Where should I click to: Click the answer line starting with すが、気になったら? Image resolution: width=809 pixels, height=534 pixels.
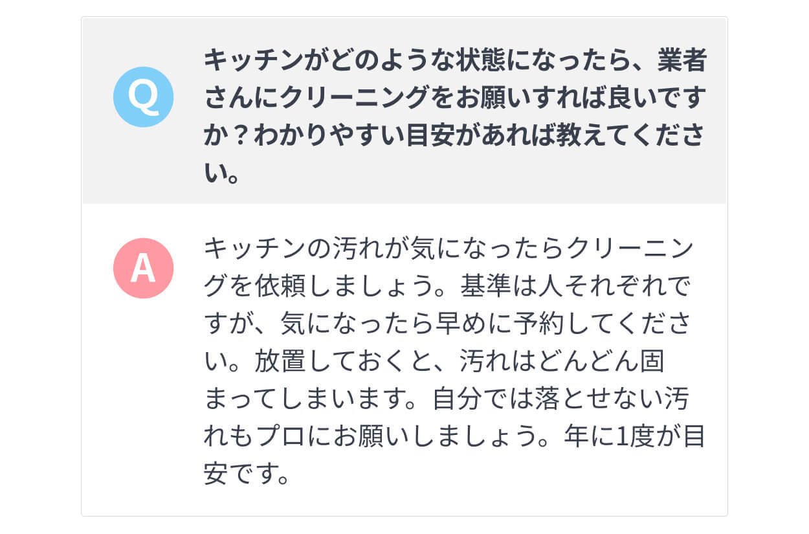tap(455, 324)
